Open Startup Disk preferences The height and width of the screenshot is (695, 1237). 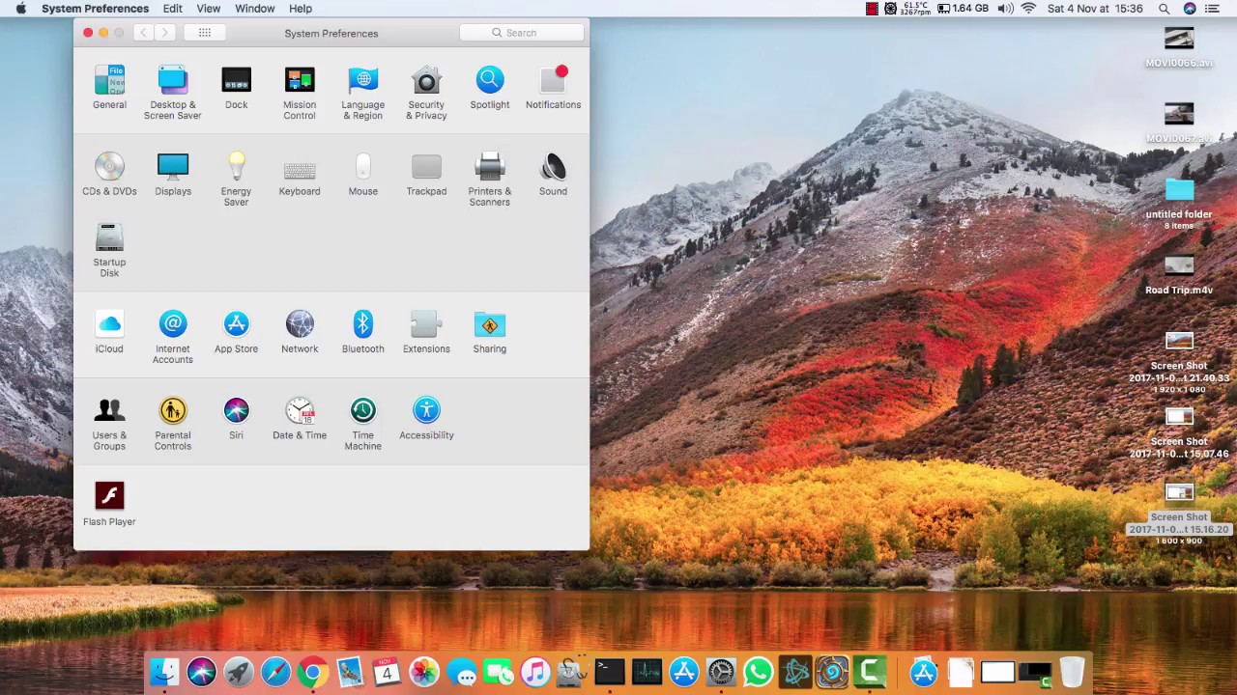tap(109, 251)
